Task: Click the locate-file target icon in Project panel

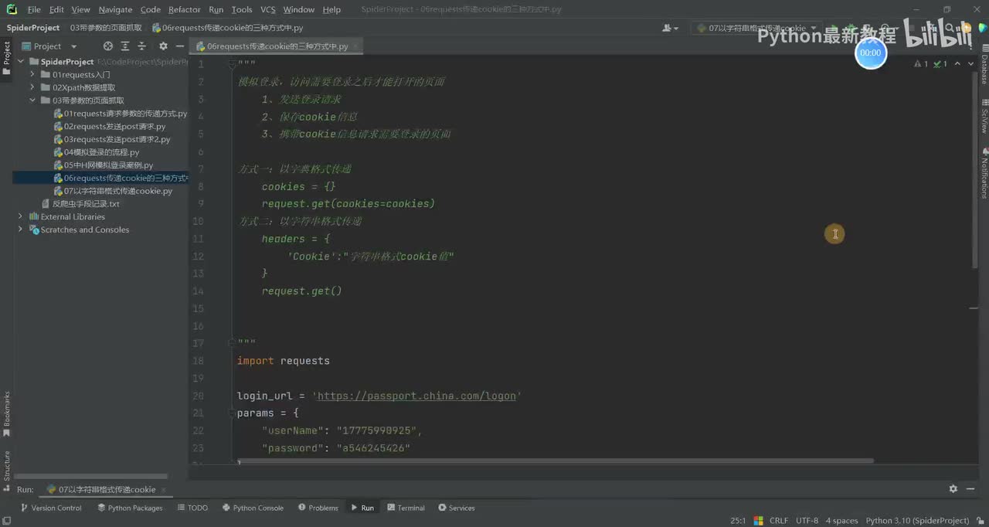Action: [x=108, y=46]
